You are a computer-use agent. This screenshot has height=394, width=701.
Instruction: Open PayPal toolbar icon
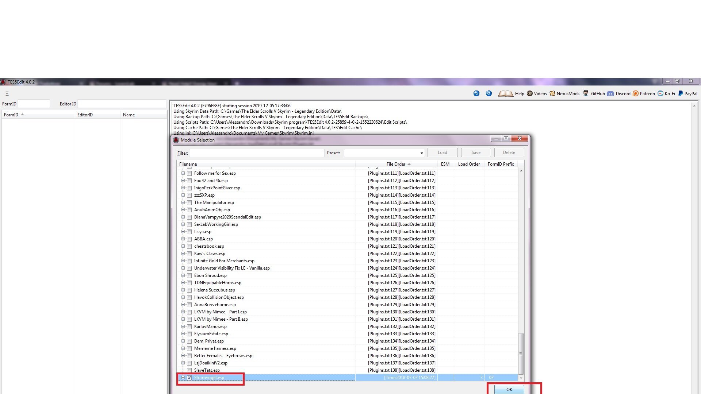pyautogui.click(x=681, y=93)
